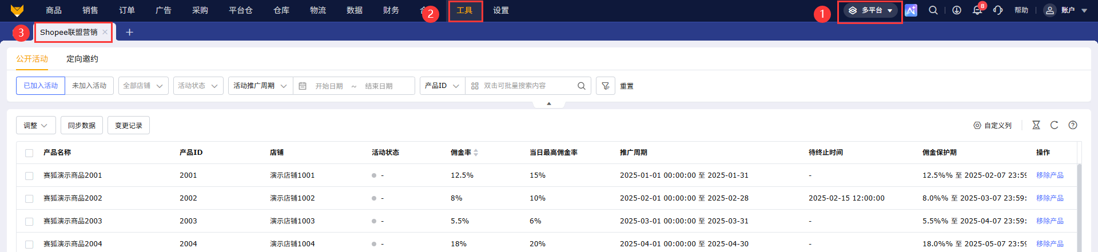Screen dimensions: 1098x252
Task: Open the 活动推广周期 dropdown
Action: point(261,86)
